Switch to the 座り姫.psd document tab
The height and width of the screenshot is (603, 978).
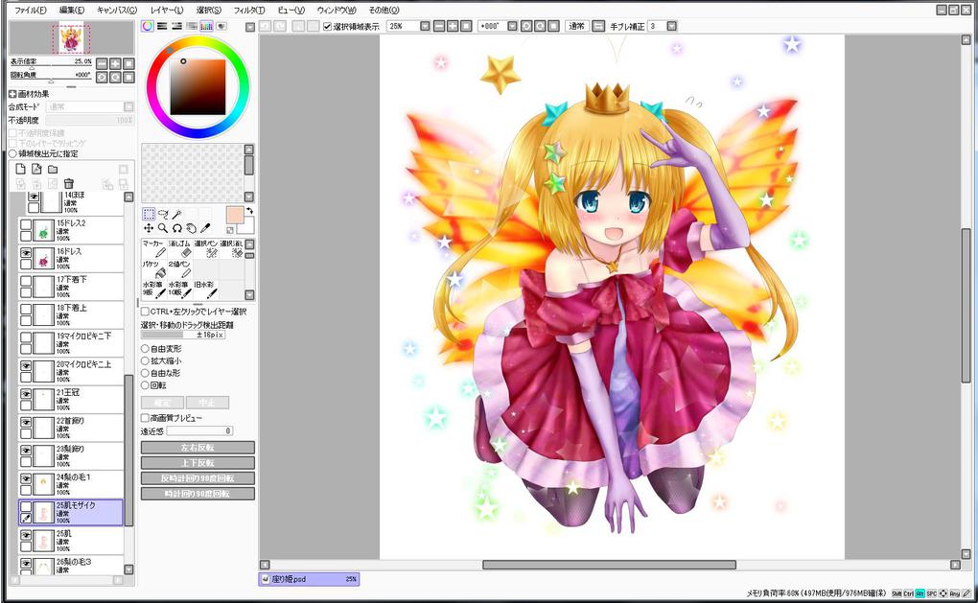coord(309,579)
